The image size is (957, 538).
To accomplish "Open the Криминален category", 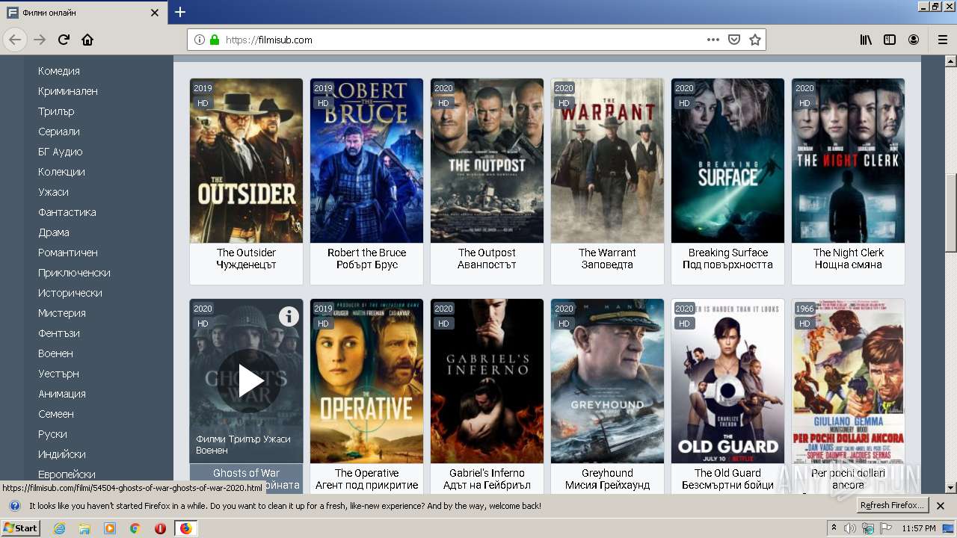I will [68, 91].
